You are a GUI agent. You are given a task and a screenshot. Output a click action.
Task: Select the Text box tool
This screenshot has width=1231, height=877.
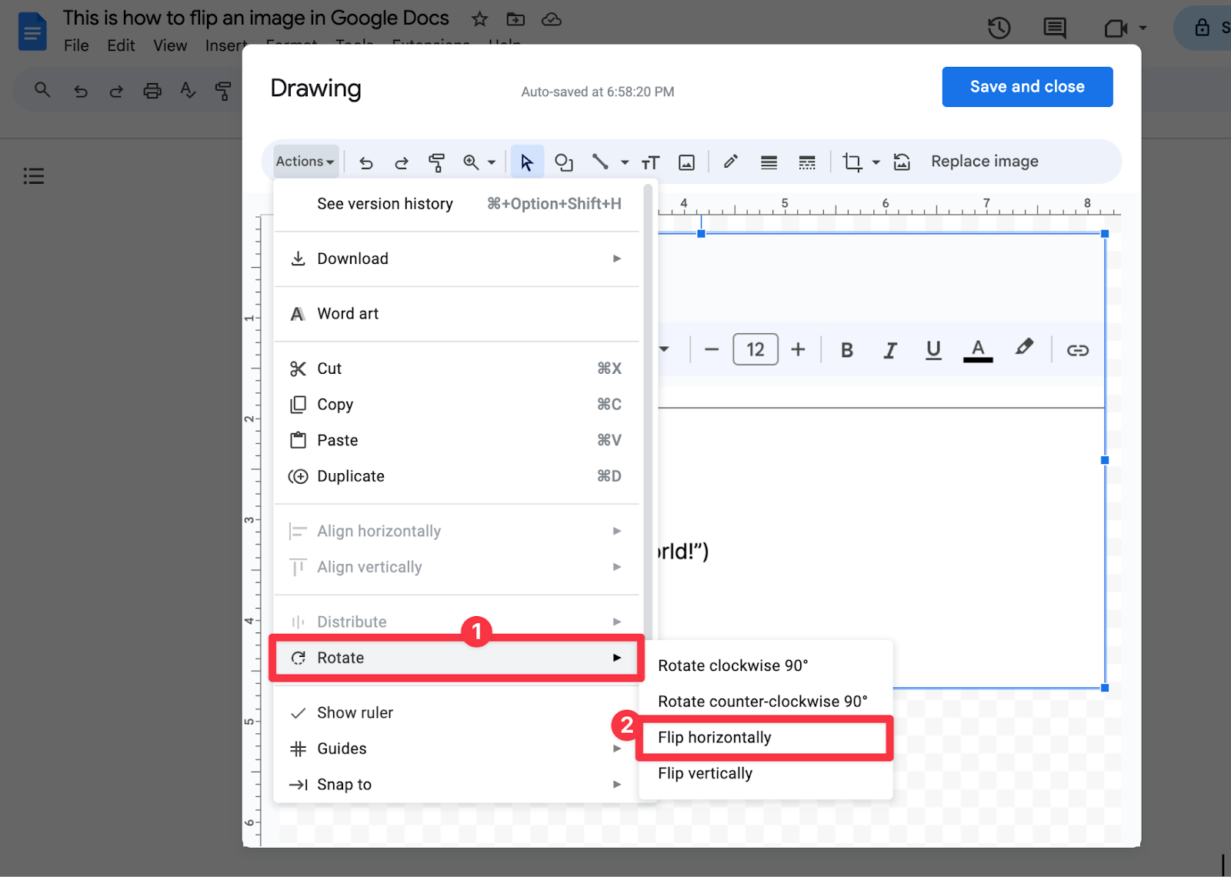click(651, 162)
